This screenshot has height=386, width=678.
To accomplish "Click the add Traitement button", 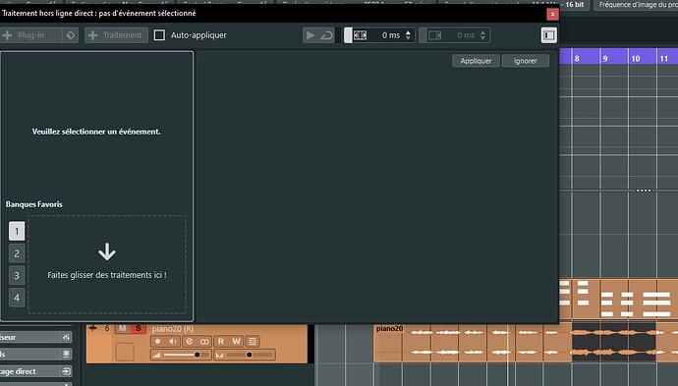I will pos(116,35).
